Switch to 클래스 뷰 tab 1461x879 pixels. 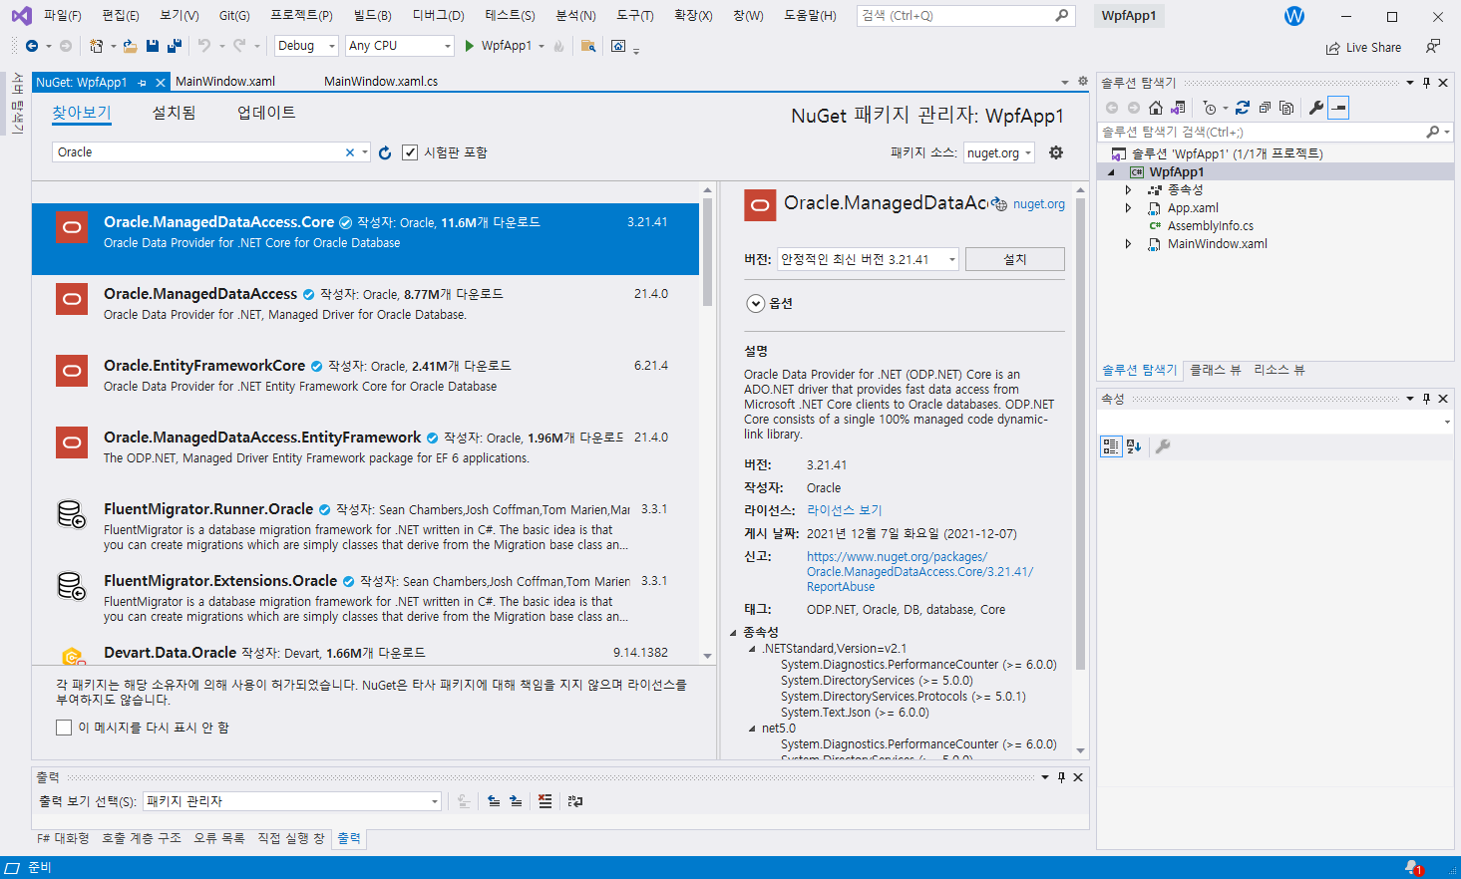click(x=1216, y=370)
